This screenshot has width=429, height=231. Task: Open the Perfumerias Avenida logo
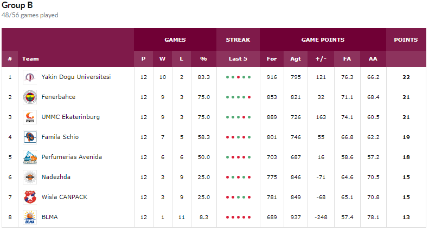coord(30,157)
